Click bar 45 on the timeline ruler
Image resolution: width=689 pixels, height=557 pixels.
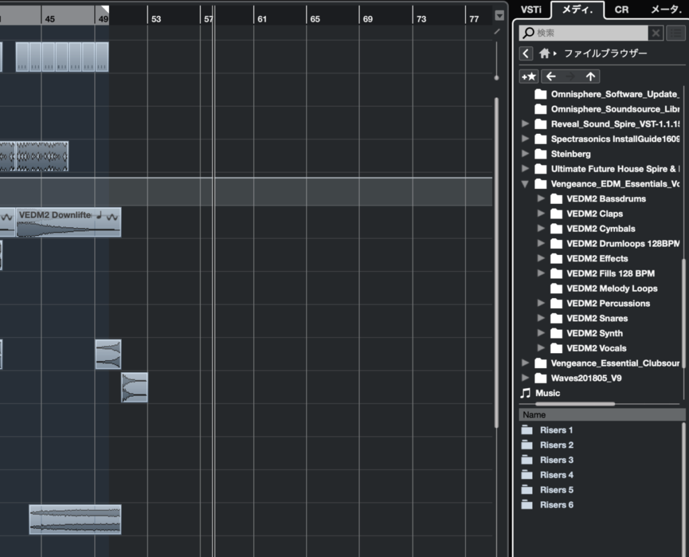pyautogui.click(x=50, y=19)
